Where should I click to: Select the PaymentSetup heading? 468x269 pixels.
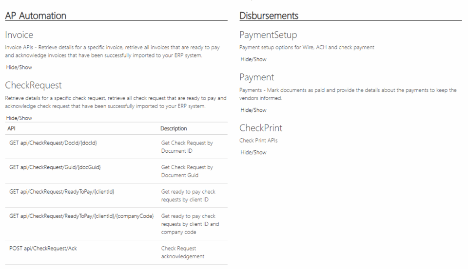click(268, 36)
